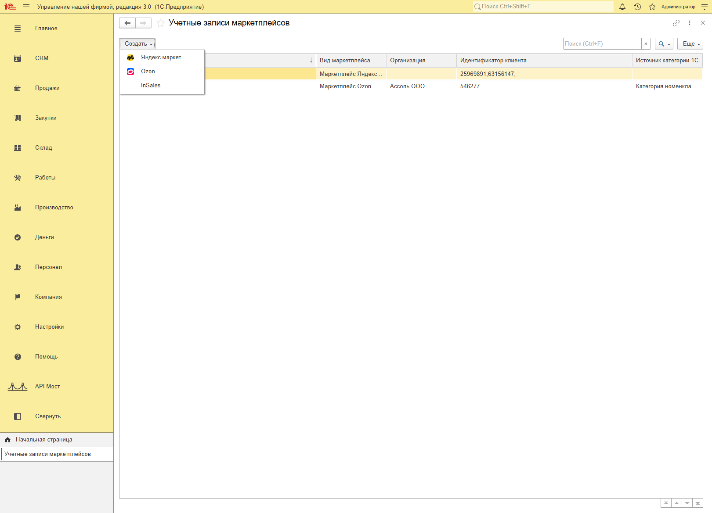Open notifications bell
This screenshot has width=712, height=513.
point(622,7)
